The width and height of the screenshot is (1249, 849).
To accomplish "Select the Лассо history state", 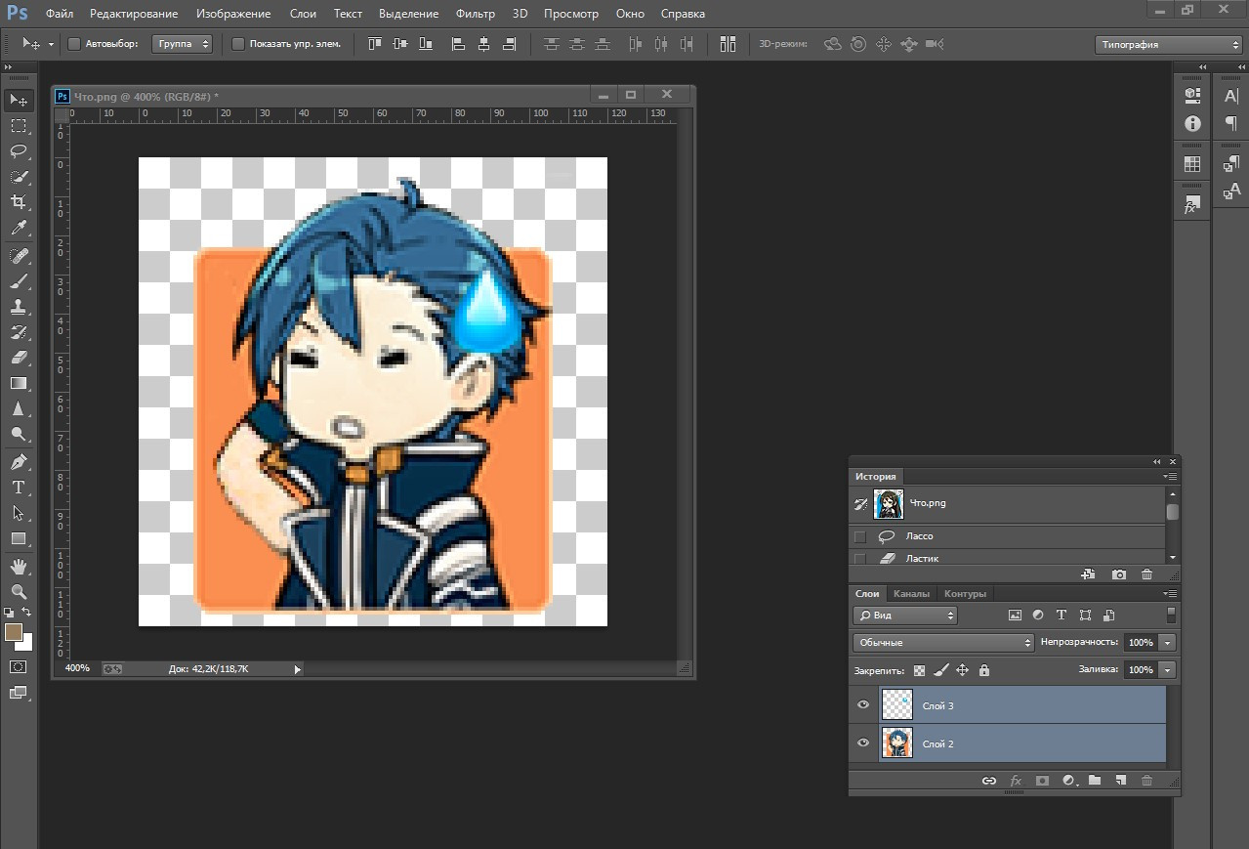I will 919,536.
